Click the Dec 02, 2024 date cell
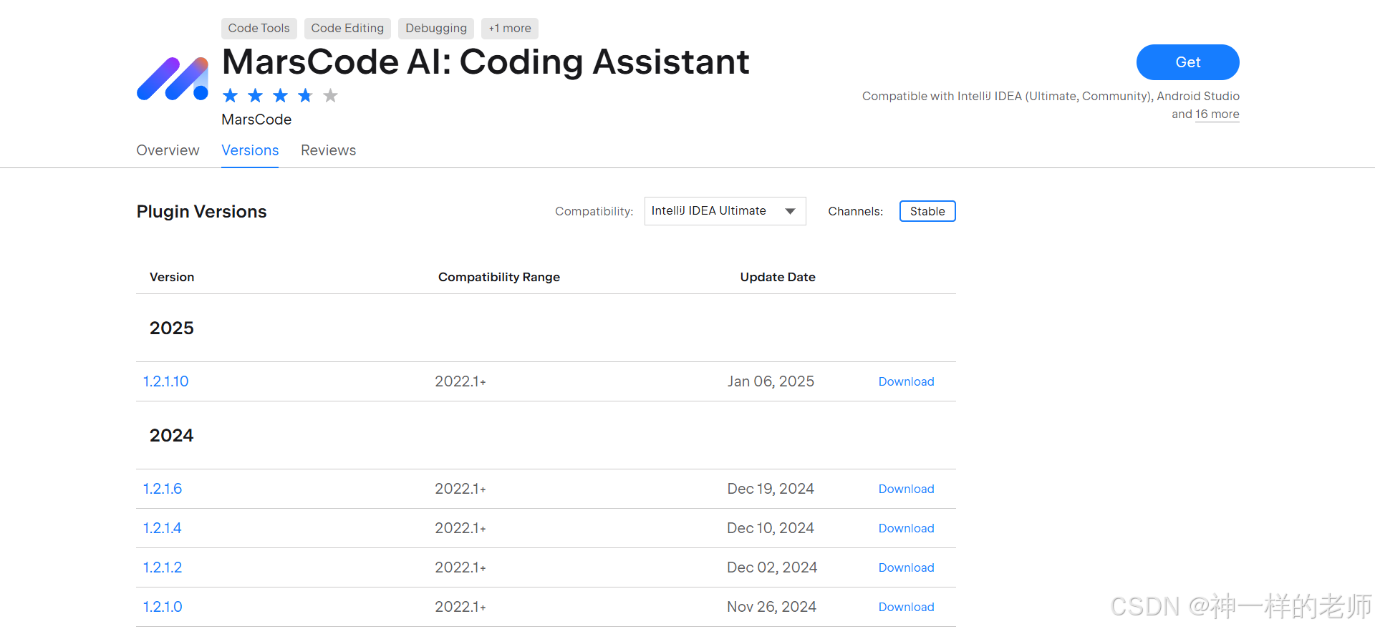 (772, 567)
